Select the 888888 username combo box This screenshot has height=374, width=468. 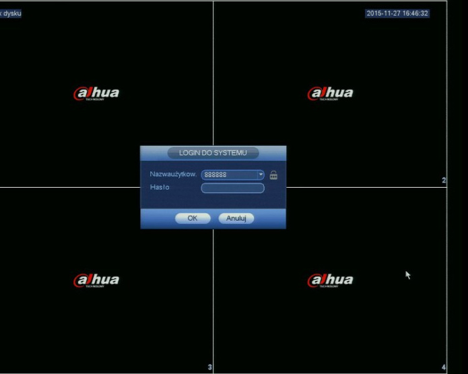pos(229,175)
